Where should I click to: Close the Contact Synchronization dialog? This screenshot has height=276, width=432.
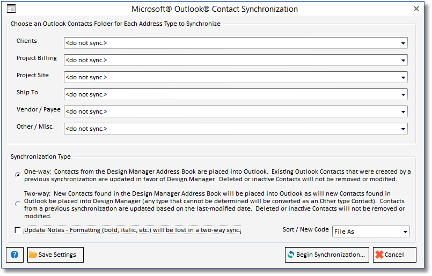[x=416, y=9]
